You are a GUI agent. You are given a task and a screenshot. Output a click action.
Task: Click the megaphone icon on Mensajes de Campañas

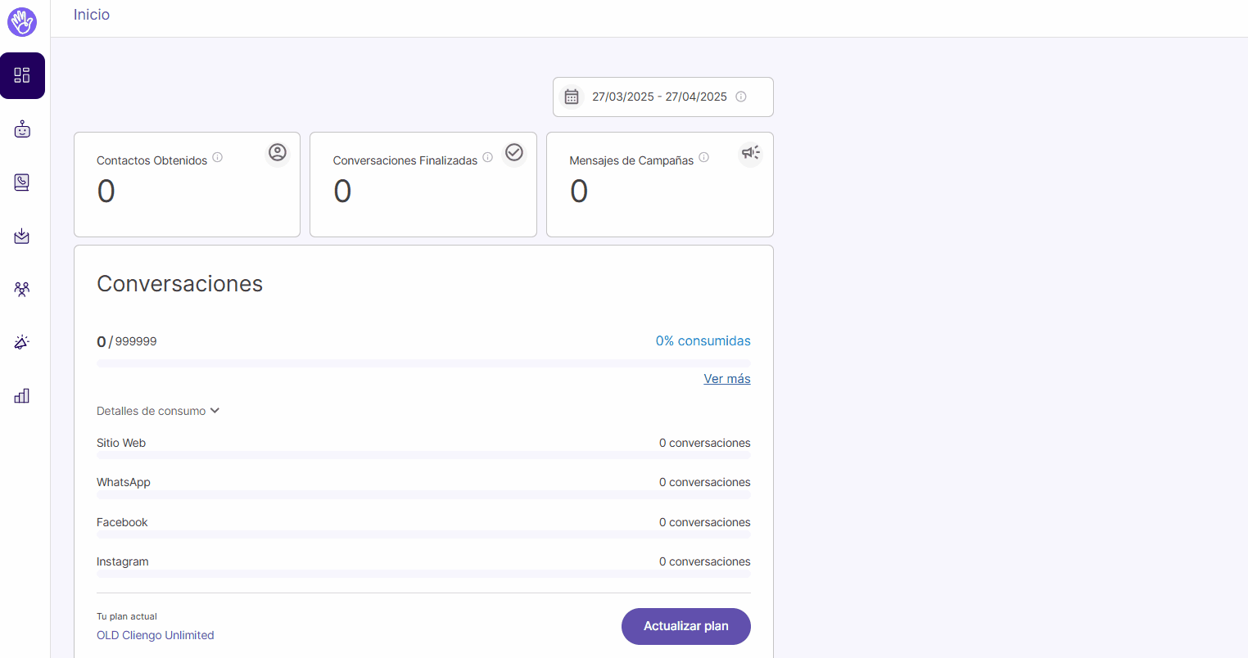pos(750,152)
